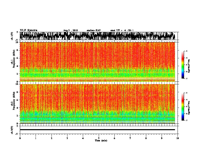Click the "-7" label on ch.2 colorbar
This screenshot has height=155, width=200.
tap(186, 121)
